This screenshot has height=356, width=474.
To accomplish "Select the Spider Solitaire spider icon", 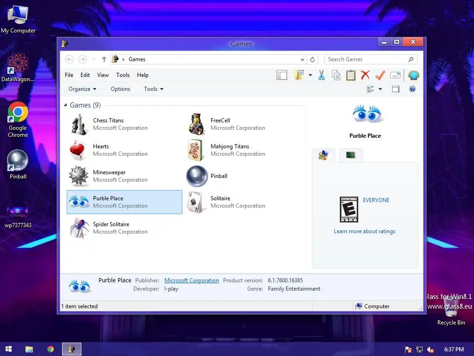I will 79,228.
